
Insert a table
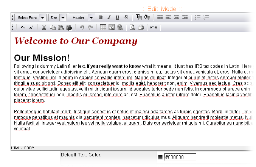pos(103,27)
